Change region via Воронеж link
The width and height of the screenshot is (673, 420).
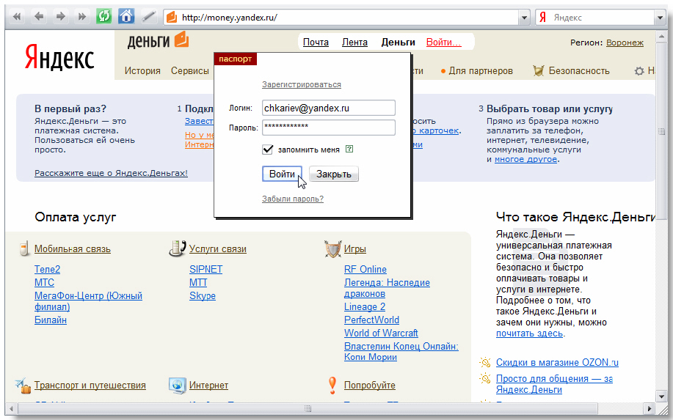click(625, 43)
